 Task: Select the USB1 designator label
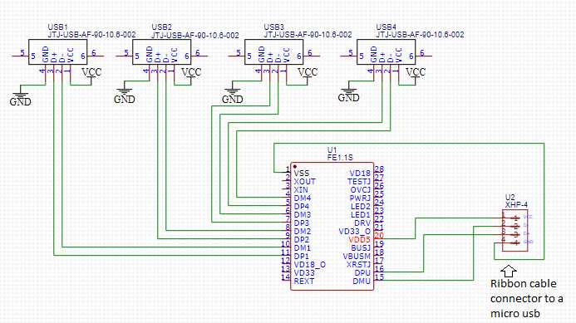pyautogui.click(x=57, y=27)
